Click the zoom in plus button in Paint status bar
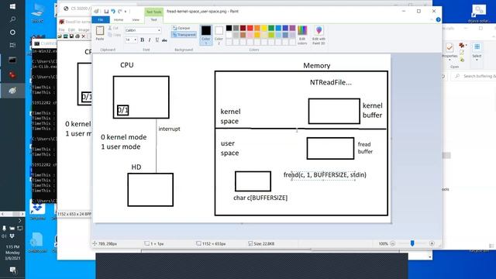496x279 pixels. [x=432, y=243]
